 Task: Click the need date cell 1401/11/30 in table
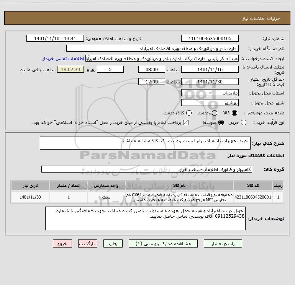(30, 197)
